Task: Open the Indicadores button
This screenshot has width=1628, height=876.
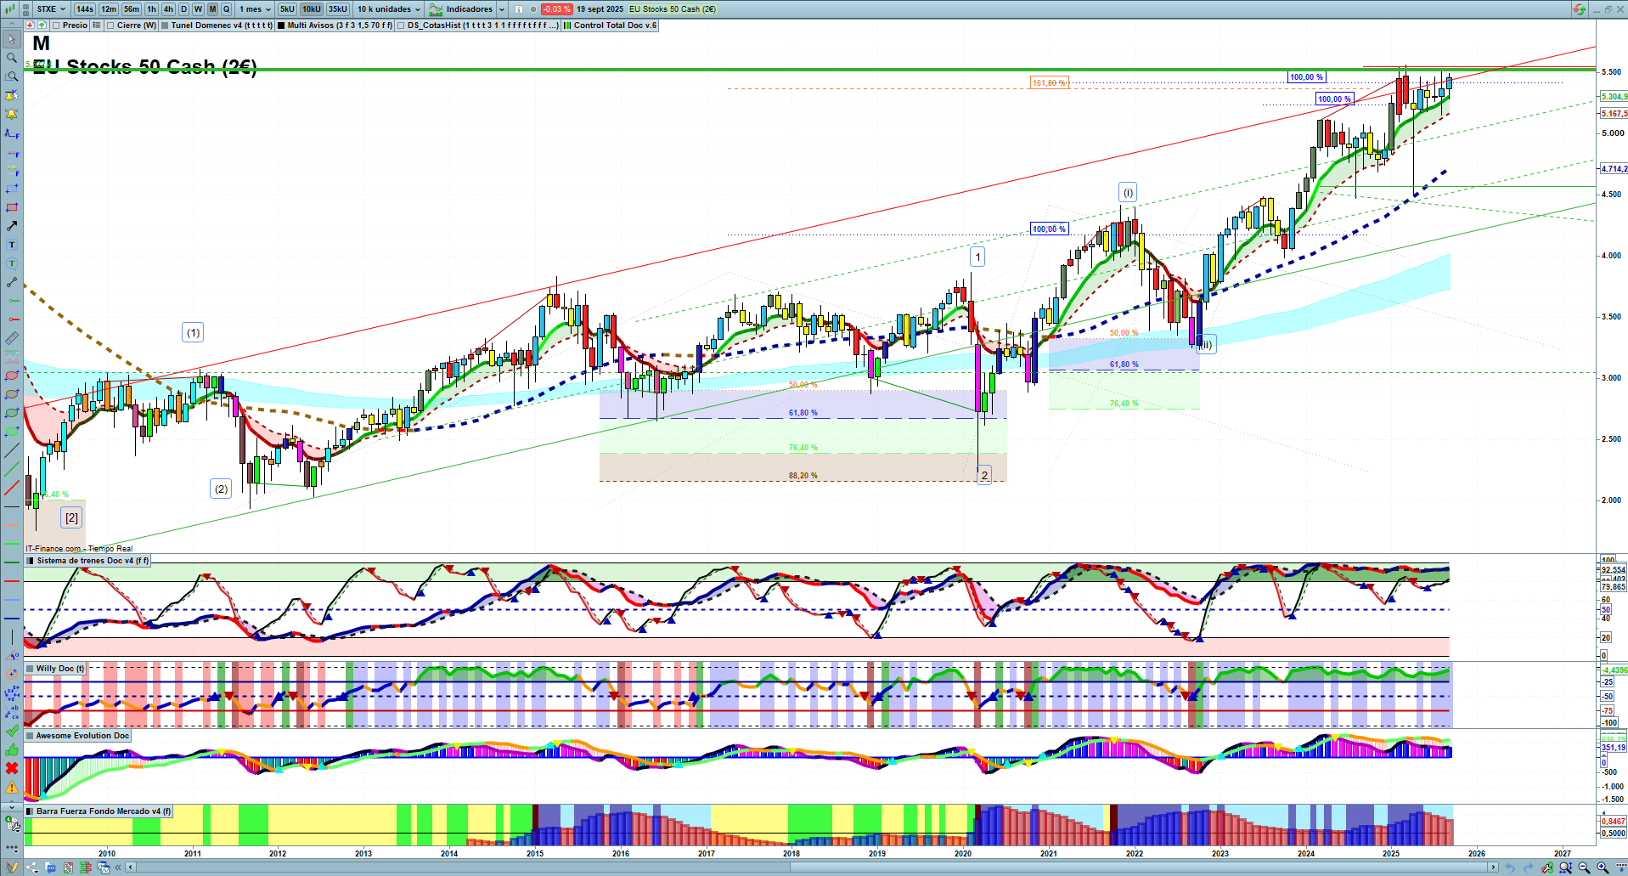Action: point(462,9)
